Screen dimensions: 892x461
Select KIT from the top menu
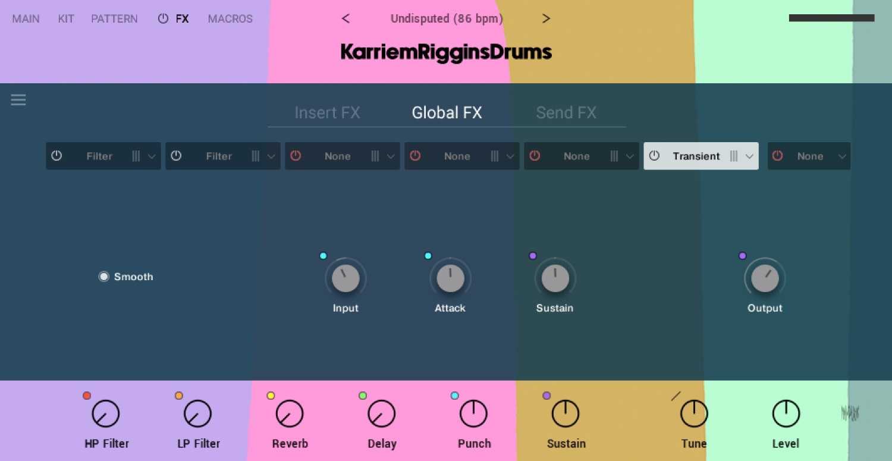tap(65, 18)
